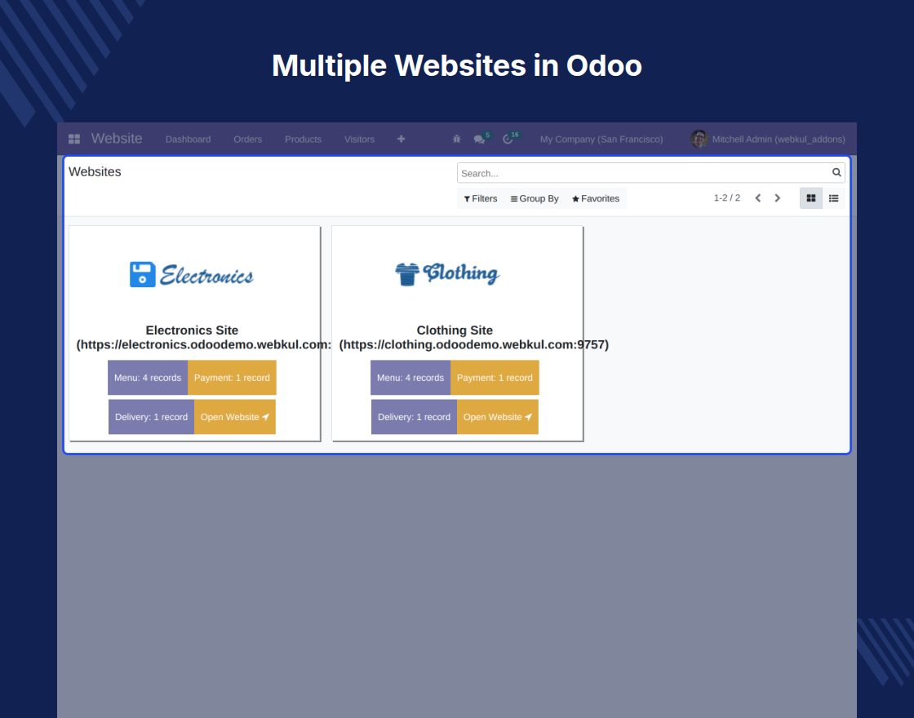Open the Orders menu
Image resolution: width=914 pixels, height=718 pixels.
click(248, 140)
